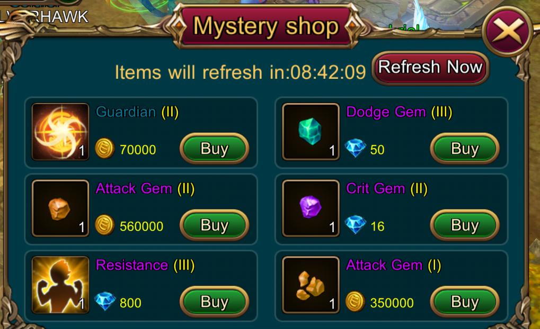Tap the Crit Gem purple crystal icon
540x329 pixels.
click(x=311, y=208)
